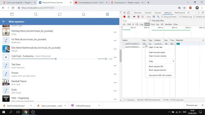Screen dimensions: 205x115
Task: Filter requests by Img type
Action: [141, 24]
